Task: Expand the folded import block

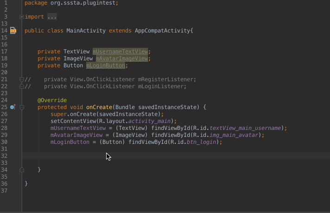Action: 22,17
